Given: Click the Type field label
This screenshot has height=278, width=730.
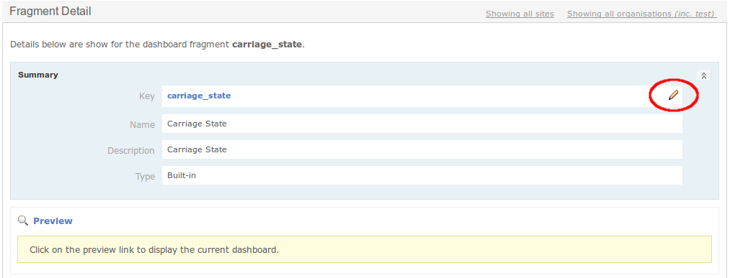Looking at the screenshot, I should tap(145, 177).
